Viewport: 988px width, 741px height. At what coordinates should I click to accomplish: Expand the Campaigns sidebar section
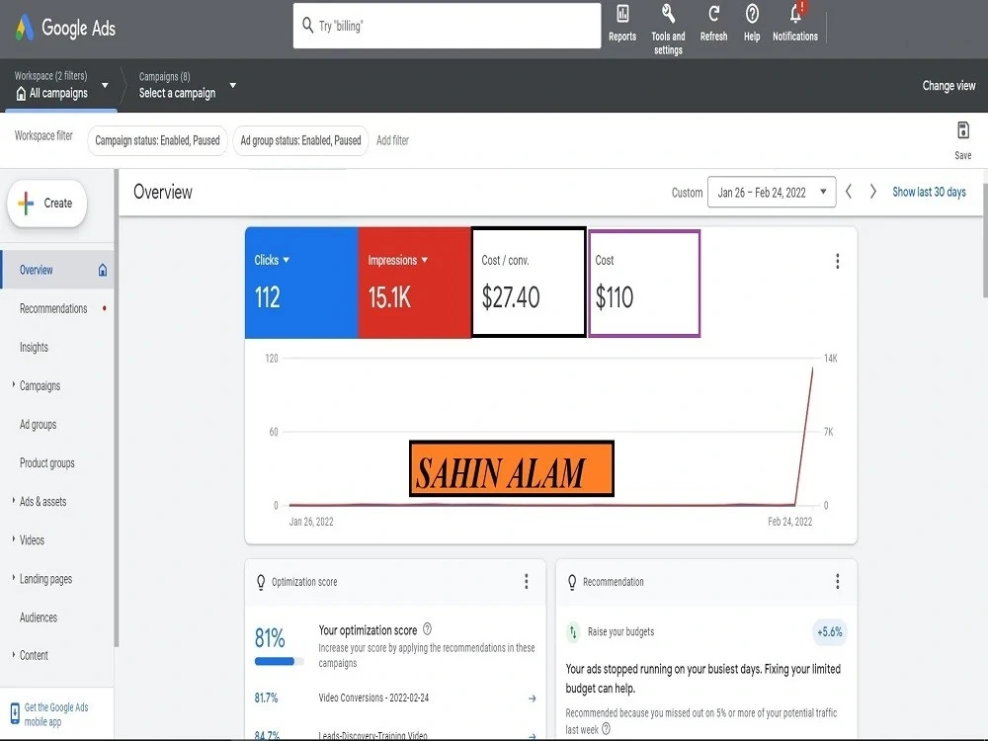pos(13,384)
